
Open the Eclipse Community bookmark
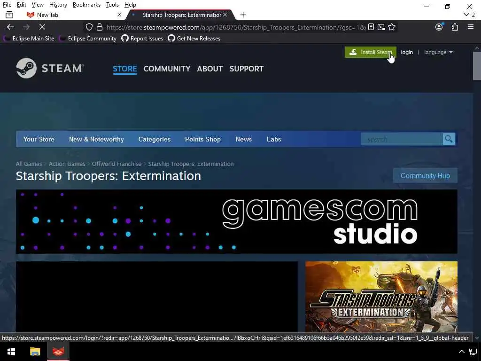[88, 39]
